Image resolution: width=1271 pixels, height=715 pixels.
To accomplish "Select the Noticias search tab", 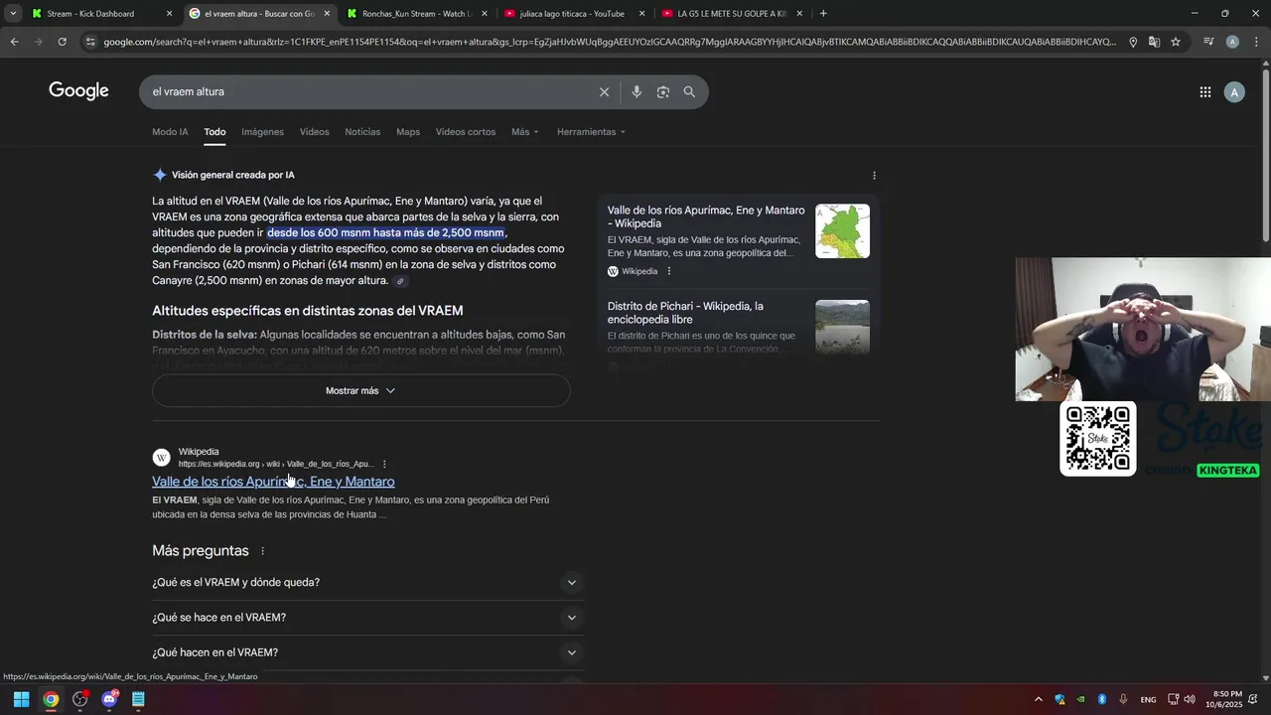I will tap(362, 132).
